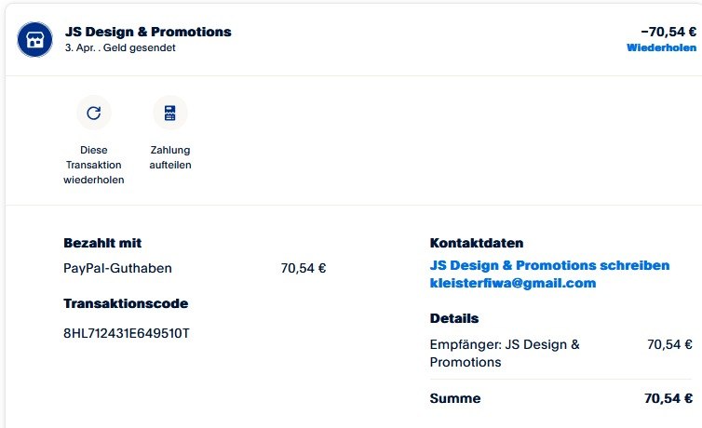Click the 'Bezahlt mit' heading
This screenshot has width=702, height=428.
[x=102, y=244]
